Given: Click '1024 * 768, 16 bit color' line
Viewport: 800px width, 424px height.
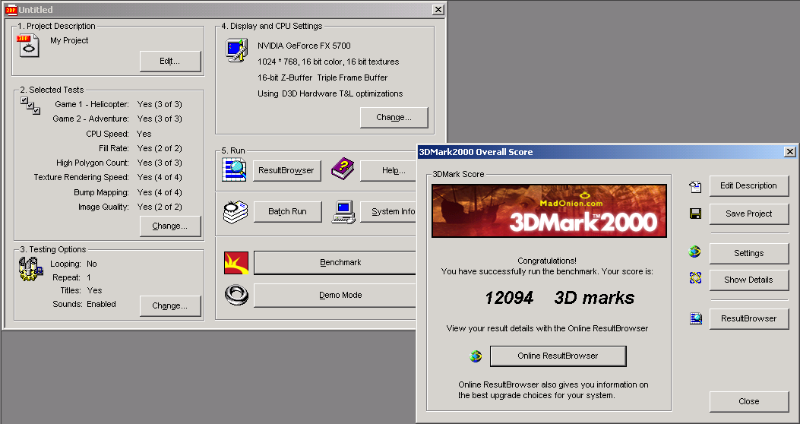Looking at the screenshot, I should (328, 62).
